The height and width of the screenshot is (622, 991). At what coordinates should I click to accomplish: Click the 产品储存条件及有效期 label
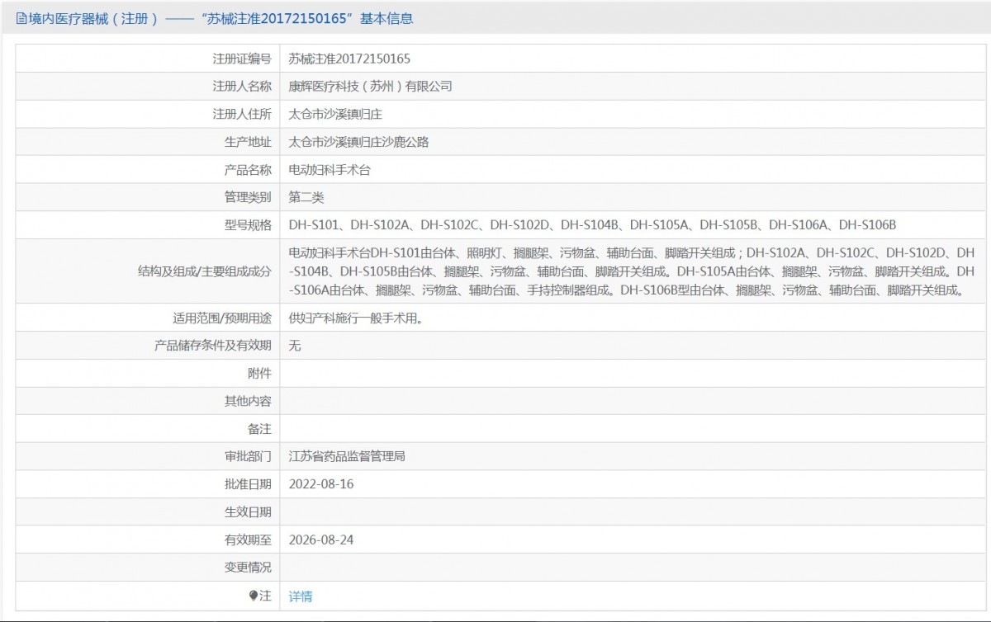click(x=213, y=346)
